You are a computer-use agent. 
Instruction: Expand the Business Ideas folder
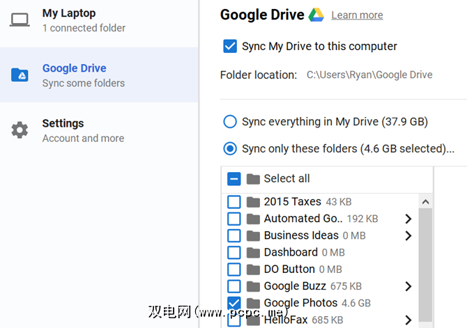[x=408, y=235]
